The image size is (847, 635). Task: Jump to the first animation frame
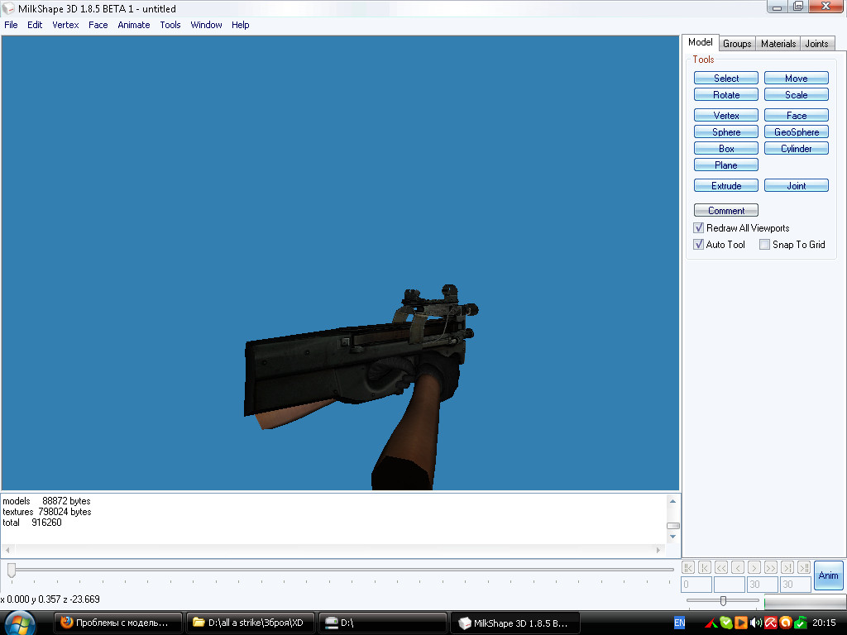(687, 567)
